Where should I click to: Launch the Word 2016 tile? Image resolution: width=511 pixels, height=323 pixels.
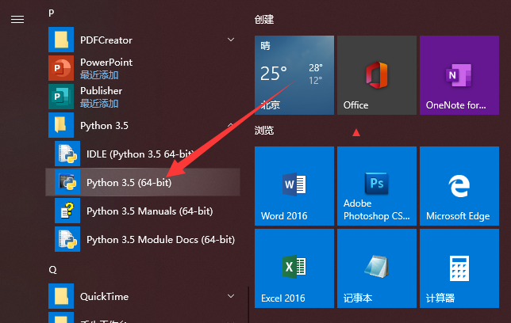tap(294, 186)
